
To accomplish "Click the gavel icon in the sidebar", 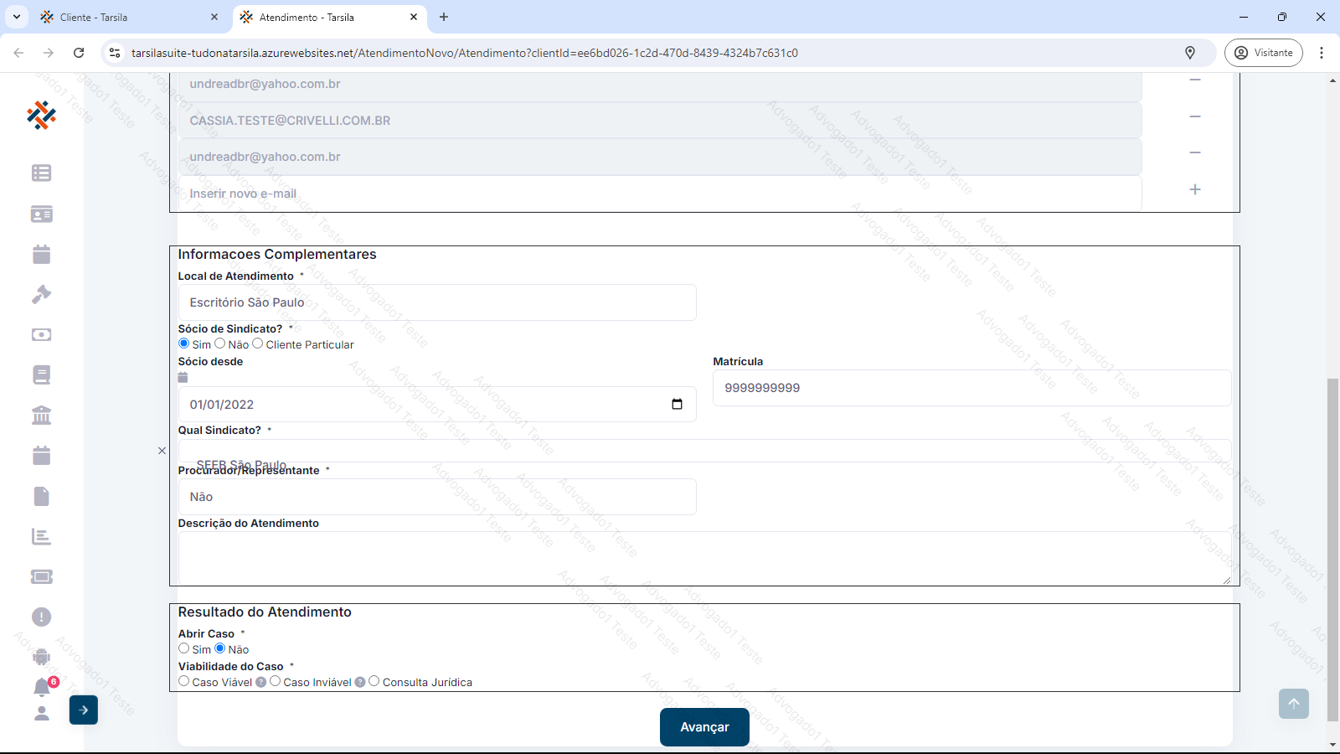I will point(41,294).
